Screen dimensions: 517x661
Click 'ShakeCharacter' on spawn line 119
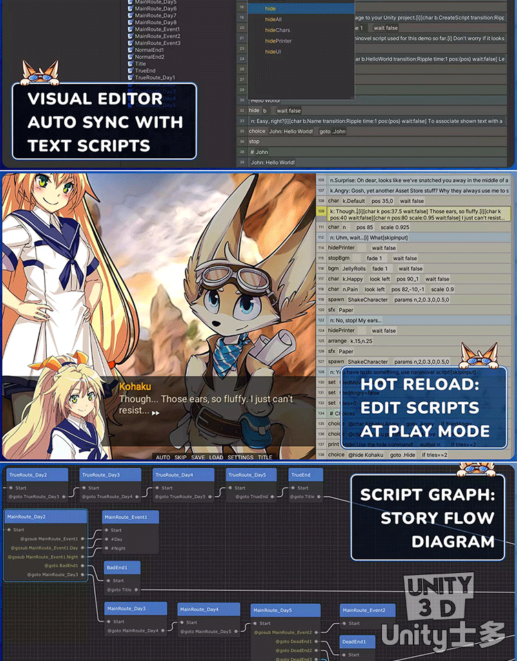367,300
